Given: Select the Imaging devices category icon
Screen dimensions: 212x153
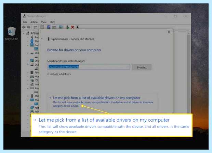Looking at the screenshot, I should (32, 84).
